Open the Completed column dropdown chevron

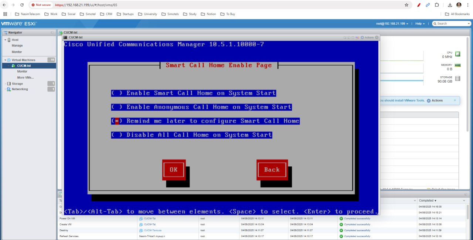pos(464,201)
